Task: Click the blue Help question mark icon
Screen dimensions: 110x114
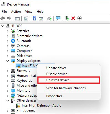Action: click(34, 18)
